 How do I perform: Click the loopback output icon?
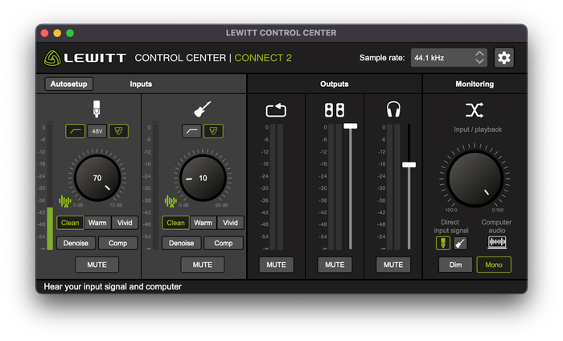276,110
